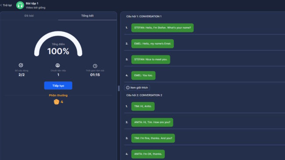Click the correct answers checkmark icon
The width and height of the screenshot is (285, 160).
tap(21, 65)
